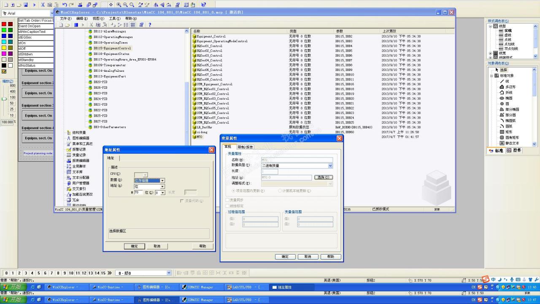Open the 工具 menu in WinCC Explorer
This screenshot has width=540, height=304.
114,19
